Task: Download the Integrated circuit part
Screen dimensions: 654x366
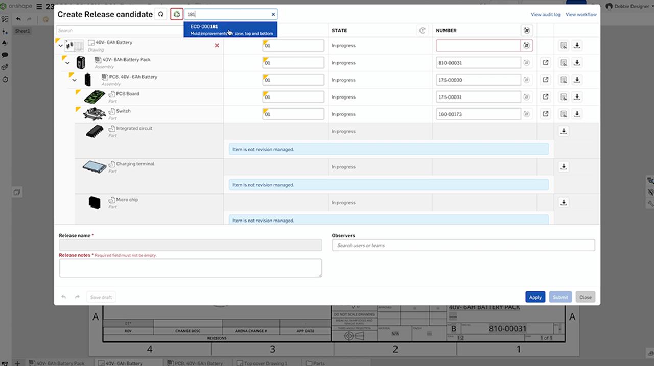Action: 564,131
